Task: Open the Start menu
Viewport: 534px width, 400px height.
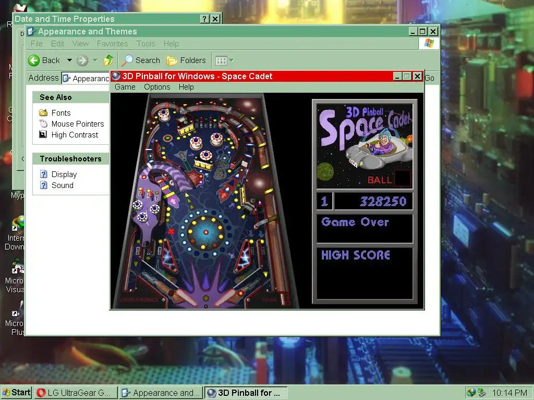Action: pyautogui.click(x=16, y=393)
